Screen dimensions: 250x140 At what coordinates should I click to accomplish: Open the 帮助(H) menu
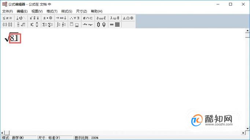(97, 11)
